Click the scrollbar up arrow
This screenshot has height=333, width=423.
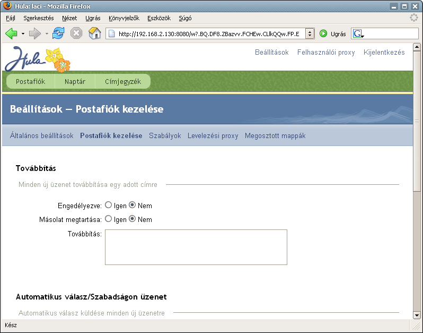coord(417,47)
